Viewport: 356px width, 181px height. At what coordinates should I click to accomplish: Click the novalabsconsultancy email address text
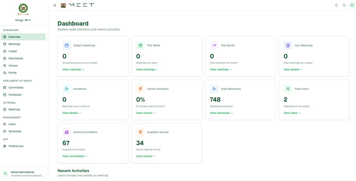[x=27, y=176]
